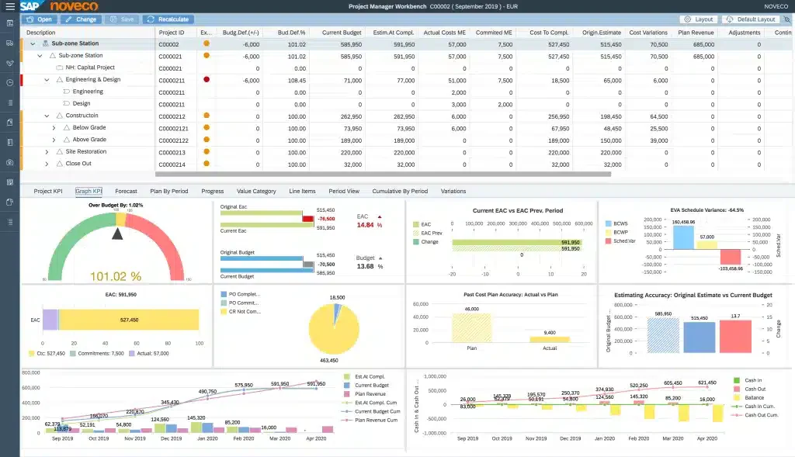Expand the Close Out node
The height and width of the screenshot is (457, 795).
47,164
